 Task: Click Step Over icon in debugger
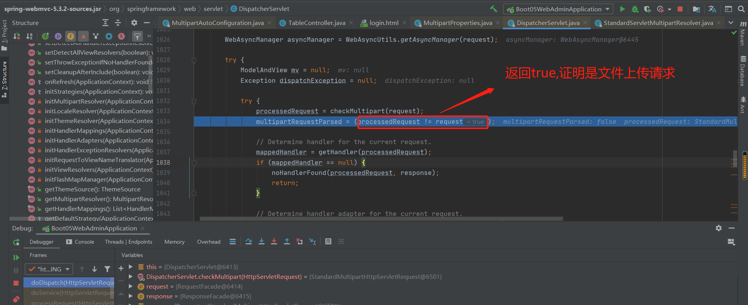coord(249,241)
